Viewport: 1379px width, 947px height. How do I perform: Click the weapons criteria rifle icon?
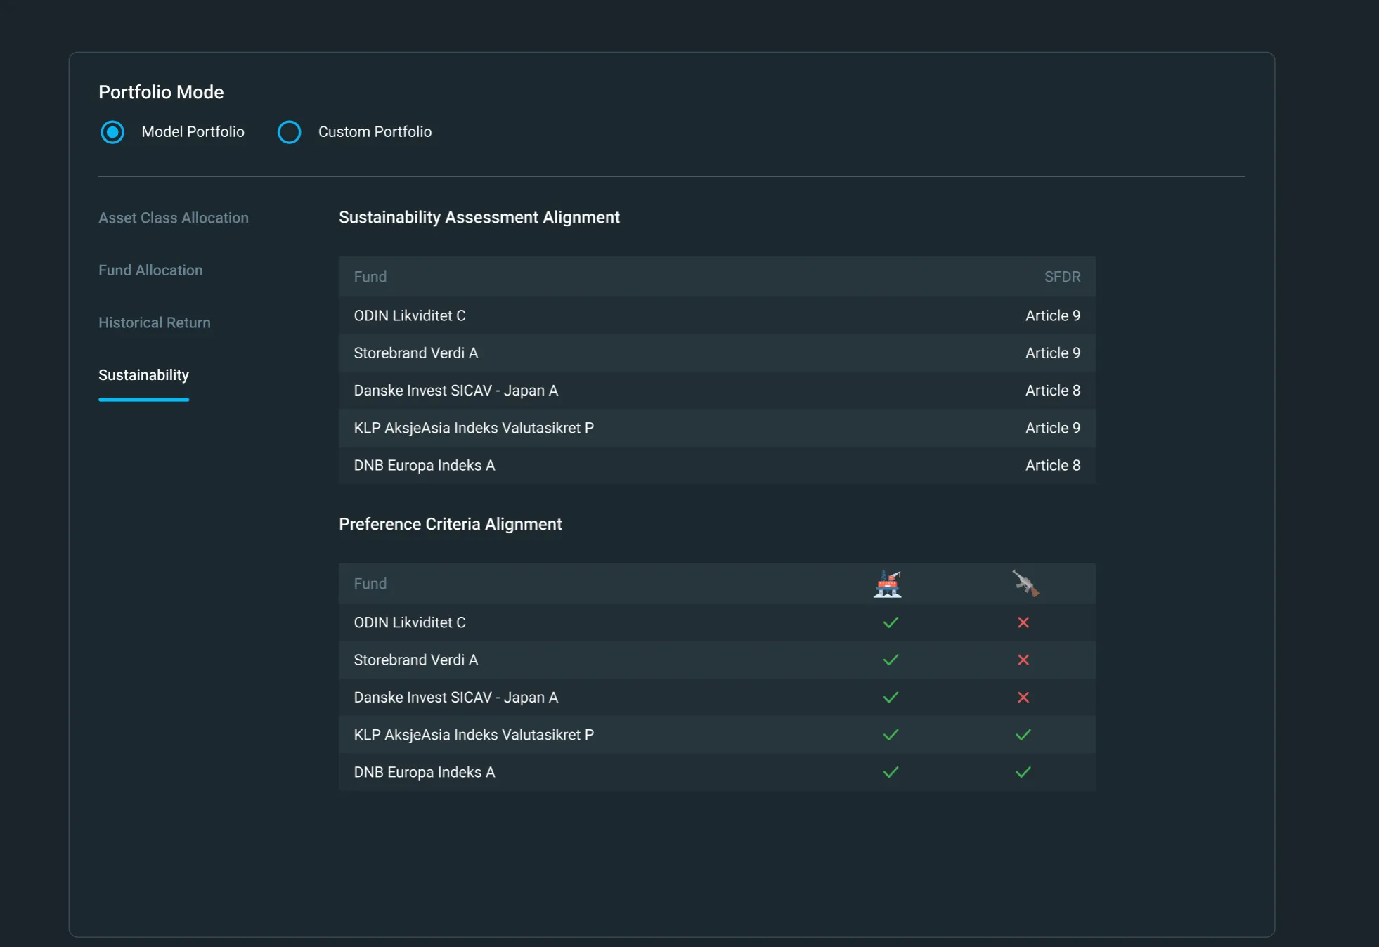click(x=1025, y=583)
